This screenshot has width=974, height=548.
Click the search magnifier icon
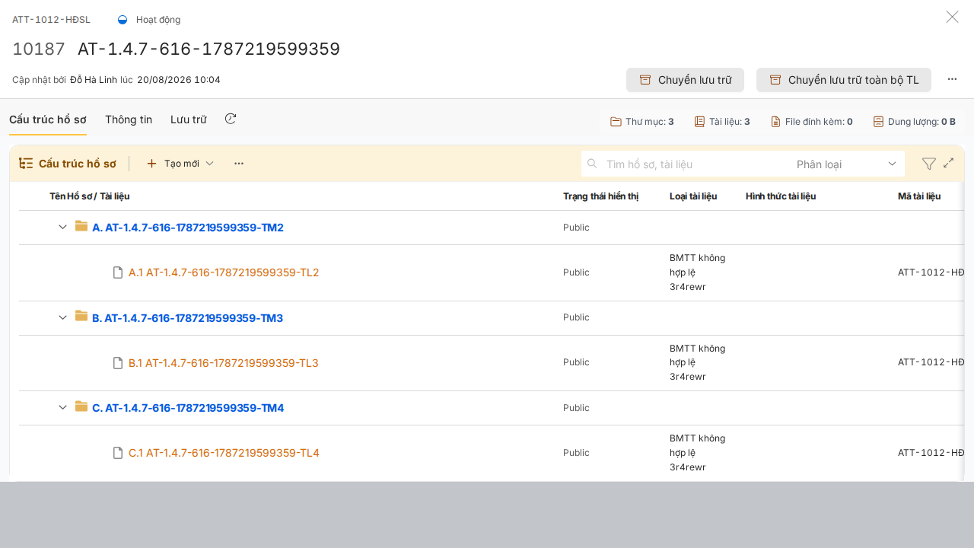point(592,163)
